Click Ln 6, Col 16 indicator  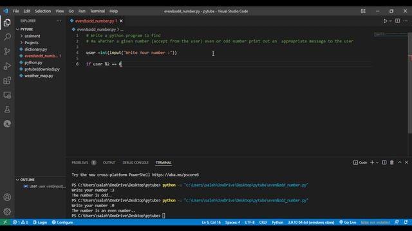211,223
